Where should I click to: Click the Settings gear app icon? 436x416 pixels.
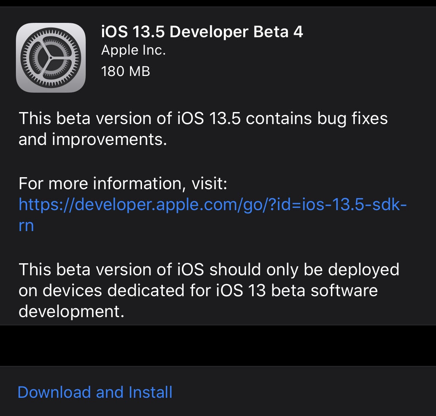pyautogui.click(x=51, y=57)
